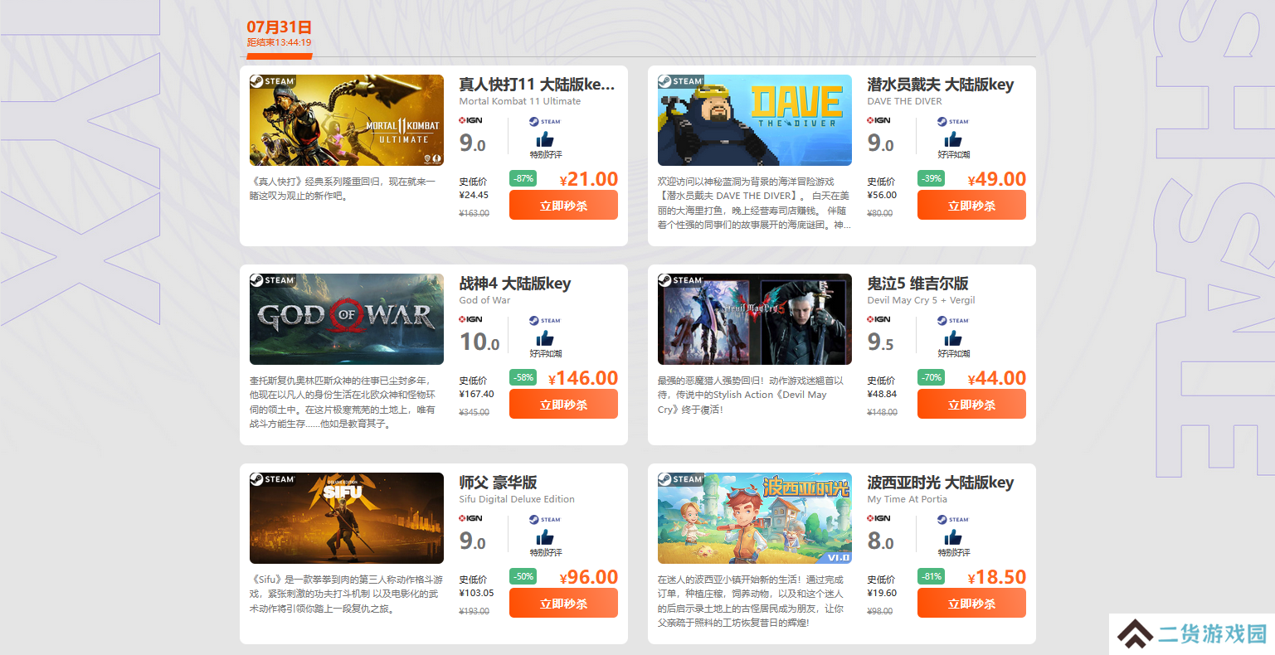Click the Steam thumbs-up icon for Devil May Cry 5
The height and width of the screenshot is (655, 1275).
pyautogui.click(x=953, y=338)
